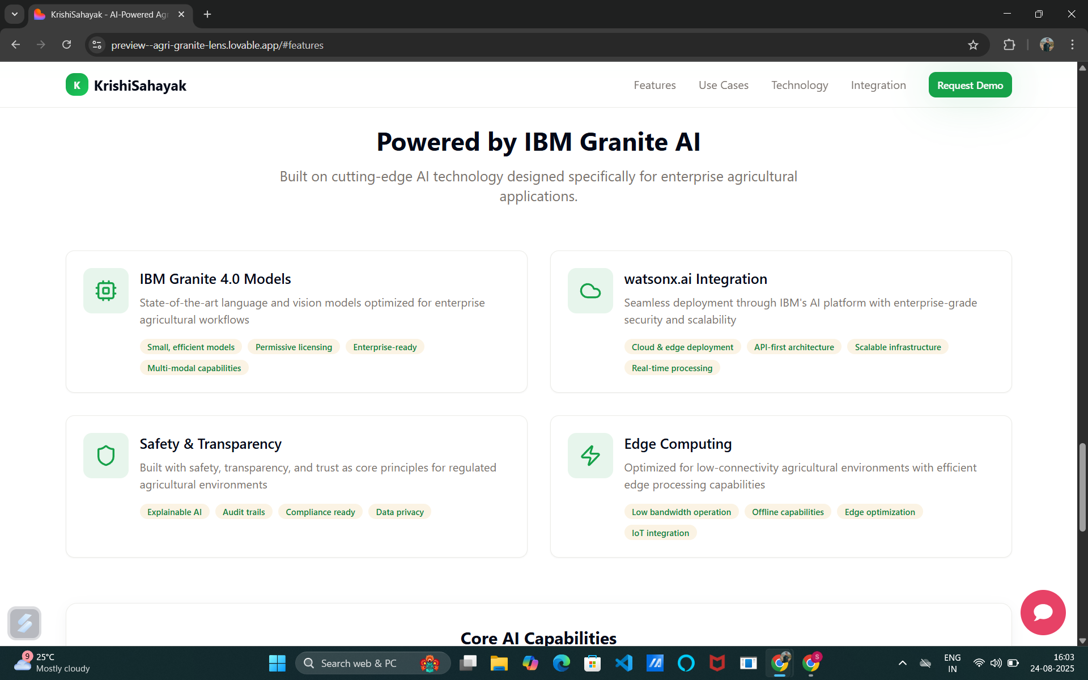Screen dimensions: 1088x680
Task: Navigate to the Technology section link
Action: pos(799,85)
